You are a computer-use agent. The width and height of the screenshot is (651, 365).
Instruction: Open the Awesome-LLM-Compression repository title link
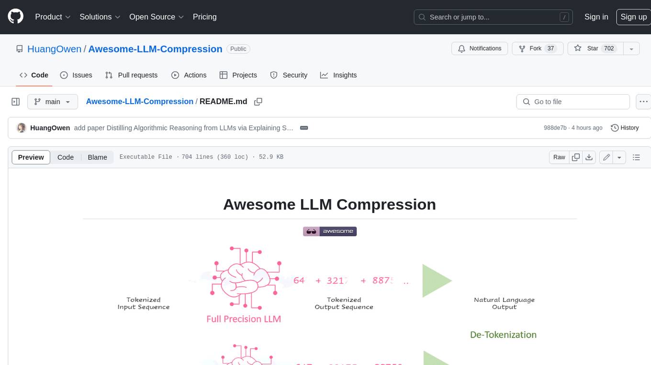(x=155, y=49)
